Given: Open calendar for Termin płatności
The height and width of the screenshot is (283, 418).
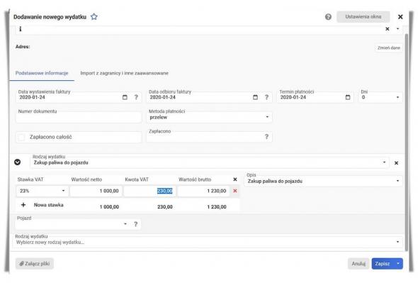Looking at the screenshot, I should point(348,97).
